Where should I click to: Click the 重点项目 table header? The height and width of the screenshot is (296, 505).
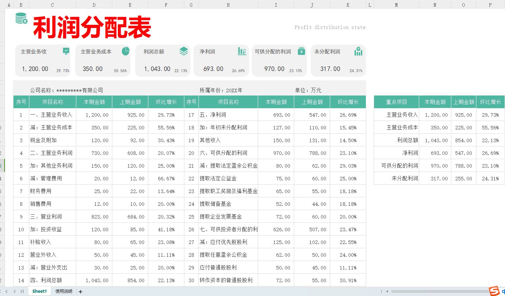coord(396,102)
